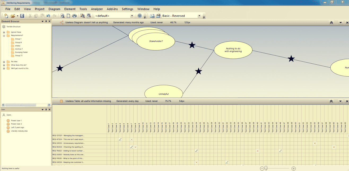This screenshot has width=349, height=171.
Task: Close the Useless Table panel
Action: [x=347, y=101]
